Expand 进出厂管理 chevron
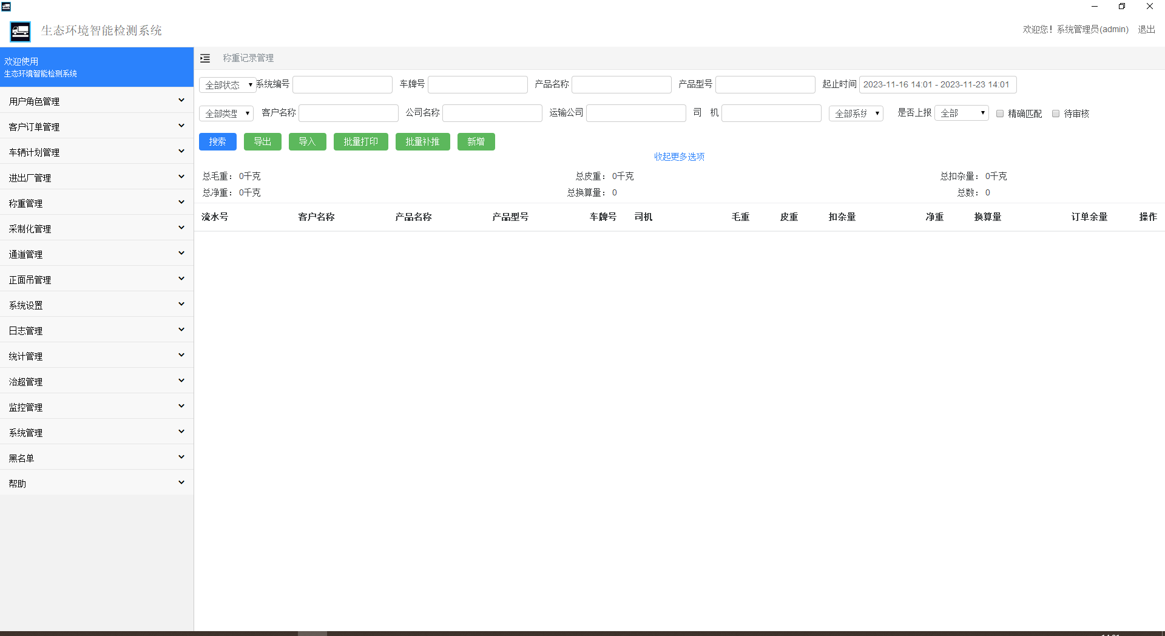Viewport: 1165px width, 636px height. tap(181, 177)
